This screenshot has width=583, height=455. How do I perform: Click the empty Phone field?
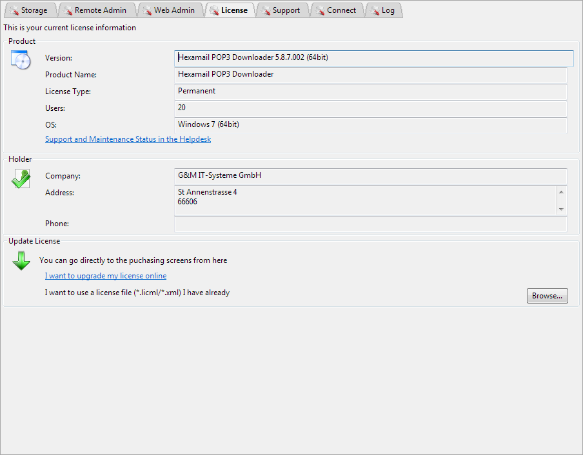pyautogui.click(x=371, y=224)
